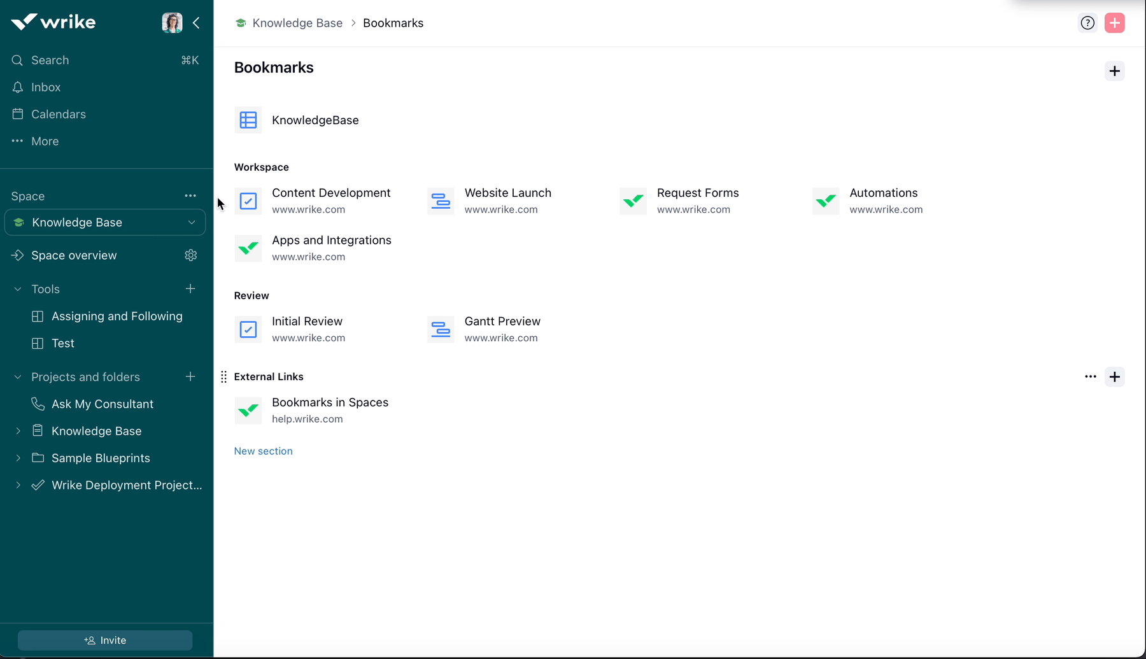Screen dimensions: 1146x659
Task: Open the Bookmarks in Spaces link
Action: tap(330, 402)
